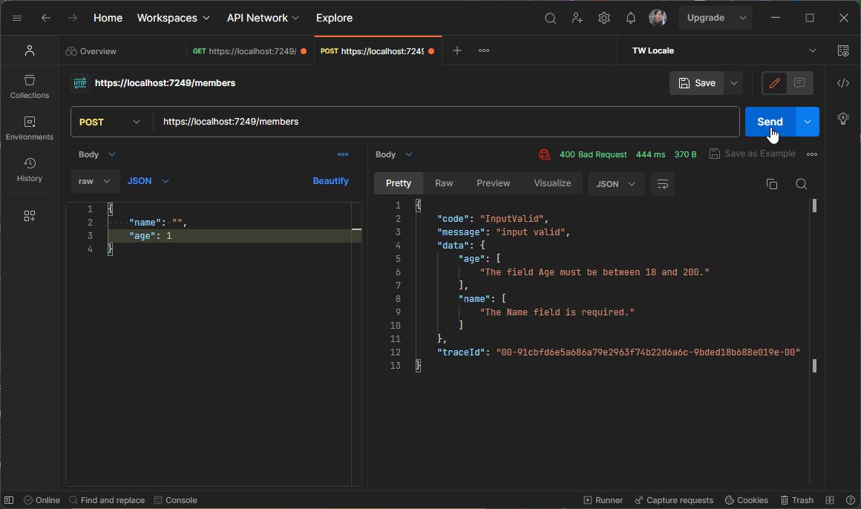Open request body more options dots
This screenshot has height=509, width=861.
click(343, 154)
